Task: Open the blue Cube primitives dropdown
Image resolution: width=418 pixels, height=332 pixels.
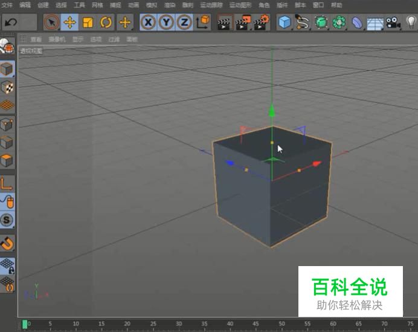Action: (x=285, y=22)
